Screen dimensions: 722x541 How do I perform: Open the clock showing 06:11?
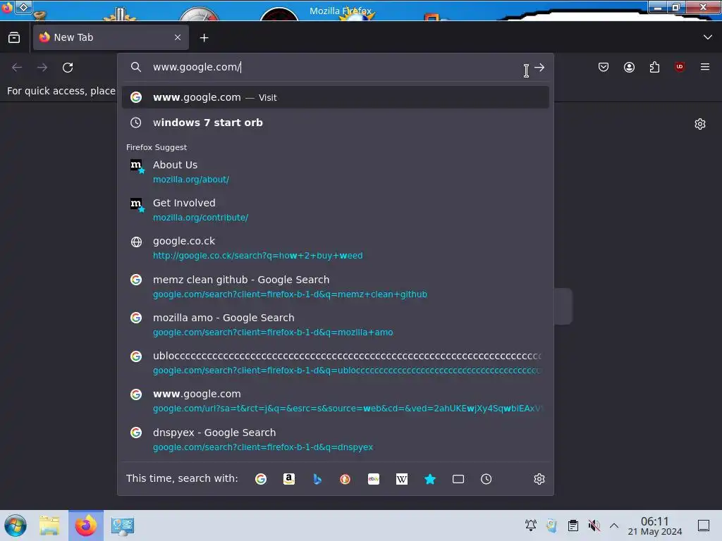(655, 526)
